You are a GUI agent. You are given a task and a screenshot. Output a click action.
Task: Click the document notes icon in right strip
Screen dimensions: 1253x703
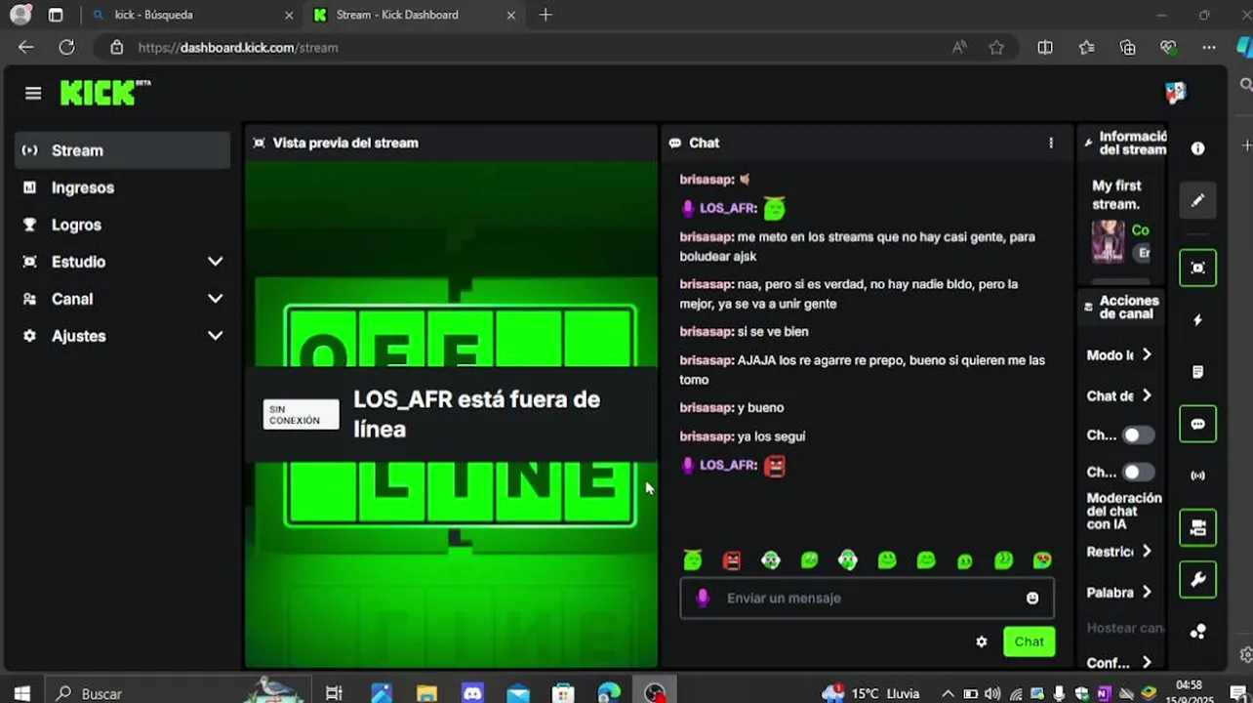1197,372
